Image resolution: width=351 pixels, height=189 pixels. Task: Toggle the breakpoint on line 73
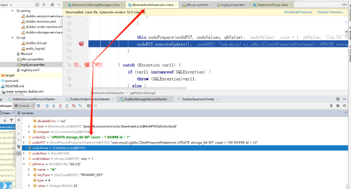click(x=82, y=44)
